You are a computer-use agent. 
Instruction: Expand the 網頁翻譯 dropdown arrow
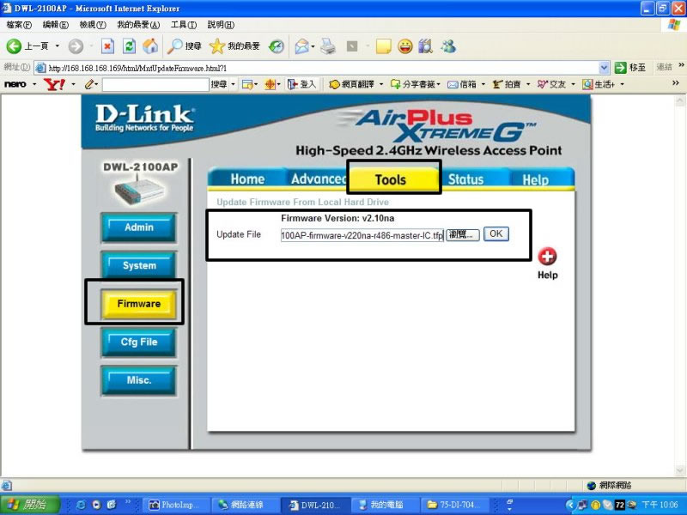click(381, 84)
